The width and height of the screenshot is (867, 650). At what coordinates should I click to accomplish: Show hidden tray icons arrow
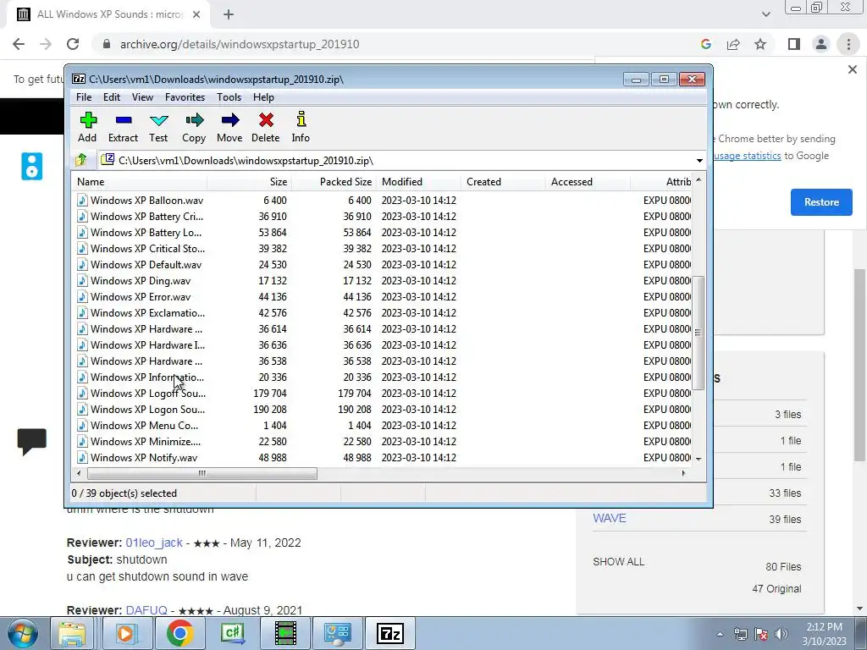[x=720, y=634]
